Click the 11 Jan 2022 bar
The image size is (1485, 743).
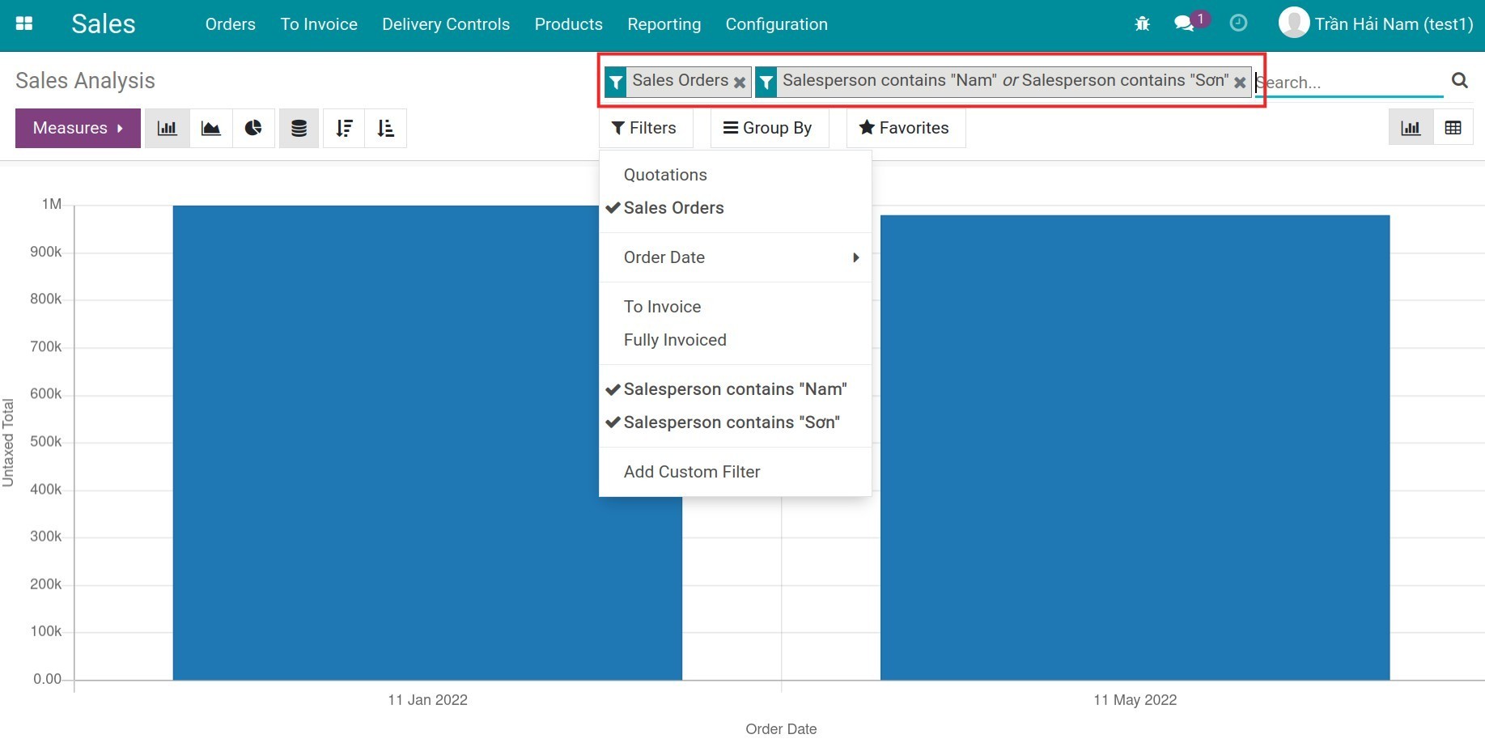(x=427, y=443)
